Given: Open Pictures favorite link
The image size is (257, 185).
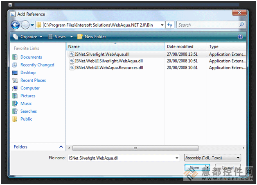Looking at the screenshot, I should click(28, 96).
